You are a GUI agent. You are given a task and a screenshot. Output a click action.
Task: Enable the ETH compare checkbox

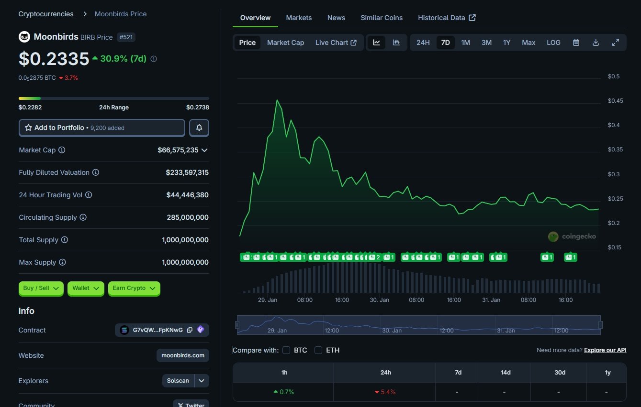coord(318,350)
